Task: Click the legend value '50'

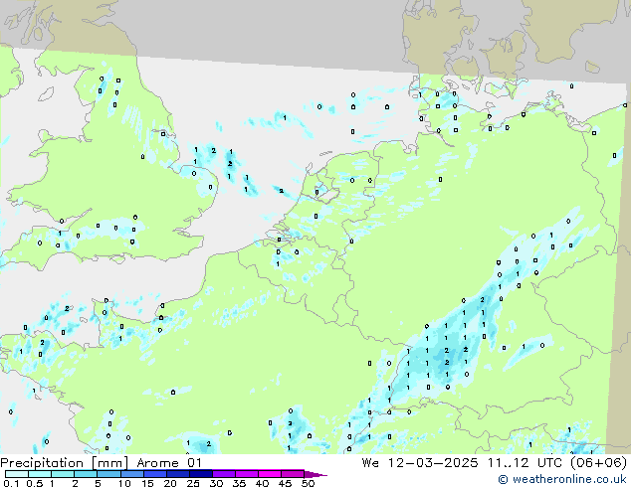Action: coord(308,483)
